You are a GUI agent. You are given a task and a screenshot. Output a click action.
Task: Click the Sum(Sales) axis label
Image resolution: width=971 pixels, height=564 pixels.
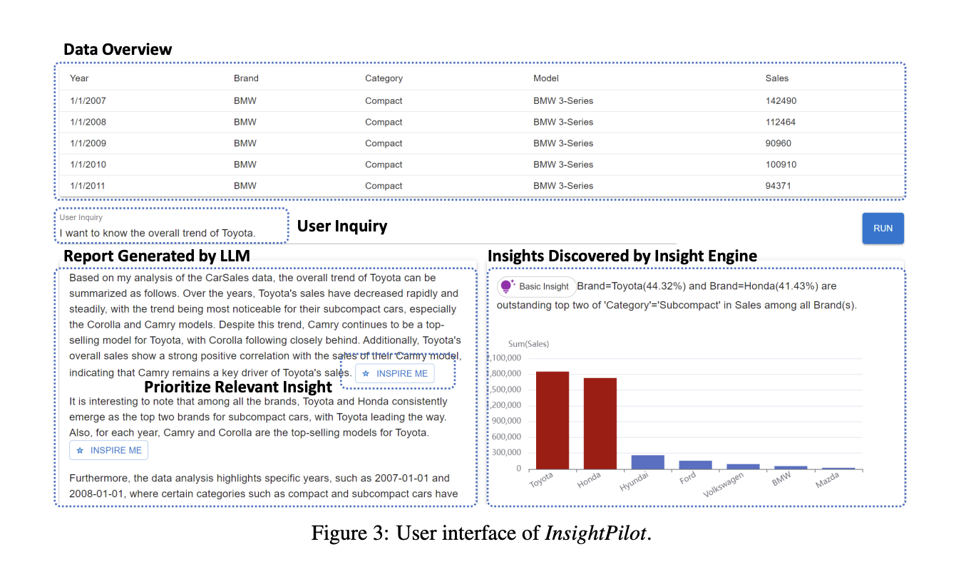pyautogui.click(x=528, y=343)
